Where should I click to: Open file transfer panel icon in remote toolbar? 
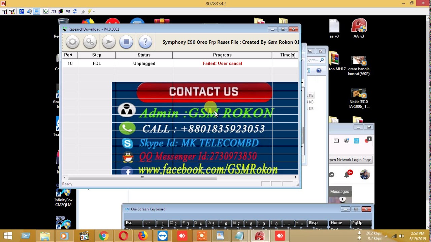[22, 11]
